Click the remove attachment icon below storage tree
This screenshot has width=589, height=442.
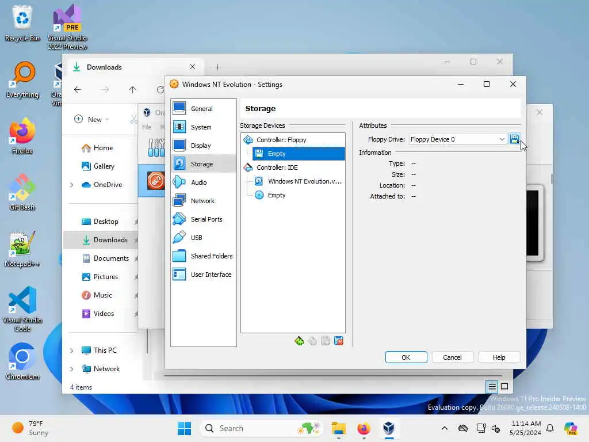tap(338, 341)
